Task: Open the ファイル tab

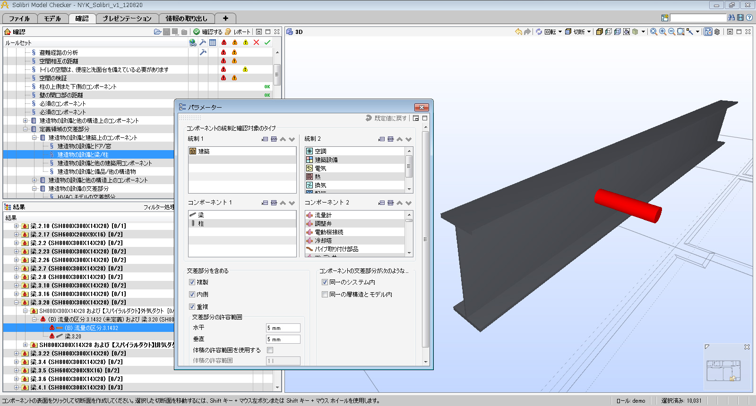Action: coord(19,18)
